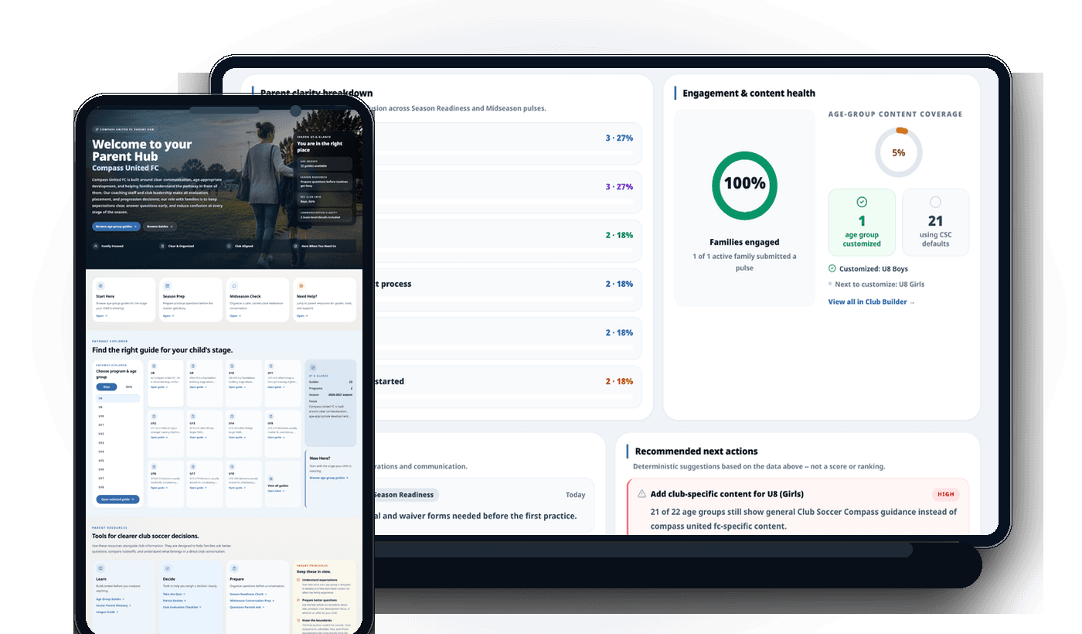Tap Season Readiness Check link
Screen dimensions: 1082x634
[x=248, y=594]
